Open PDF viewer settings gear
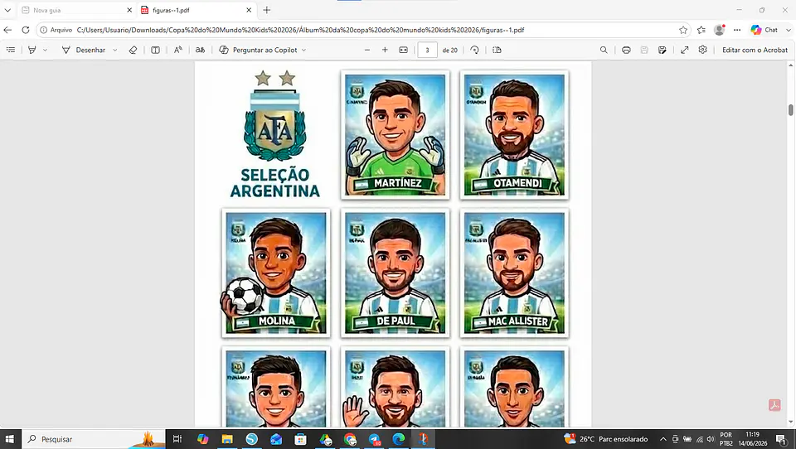The image size is (796, 449). click(702, 50)
